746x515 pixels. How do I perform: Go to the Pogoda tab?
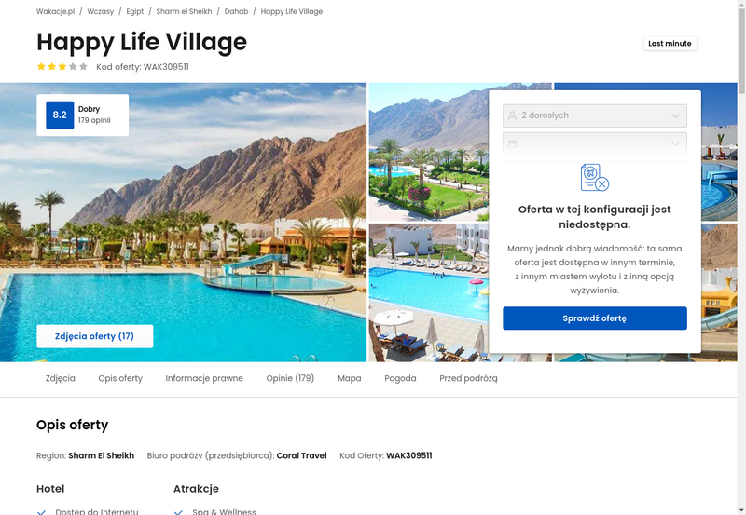click(x=400, y=378)
